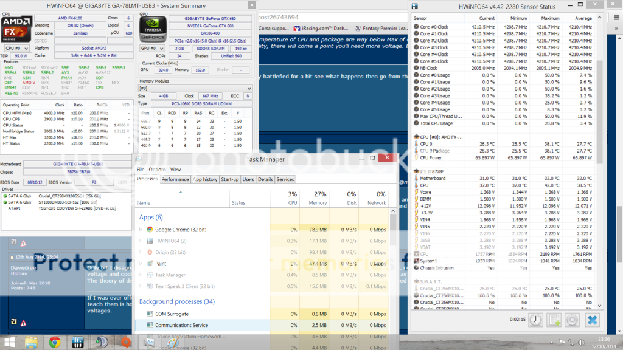Switch to the Performance tab
Image resolution: width=623 pixels, height=350 pixels.
(x=175, y=179)
